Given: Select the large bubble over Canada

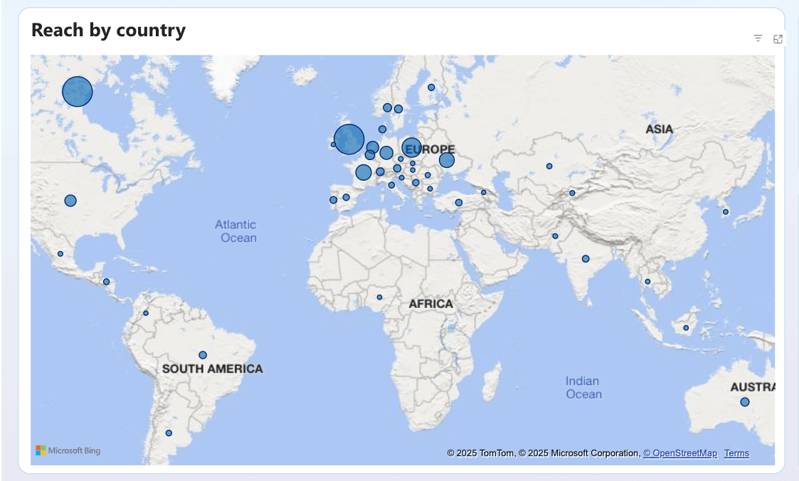Looking at the screenshot, I should pos(78,92).
